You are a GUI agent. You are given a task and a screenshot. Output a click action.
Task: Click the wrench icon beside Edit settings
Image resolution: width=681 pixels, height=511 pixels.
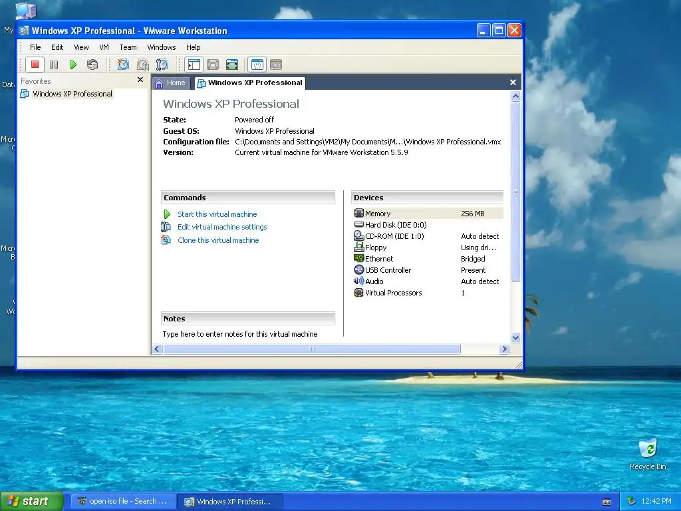pos(166,227)
